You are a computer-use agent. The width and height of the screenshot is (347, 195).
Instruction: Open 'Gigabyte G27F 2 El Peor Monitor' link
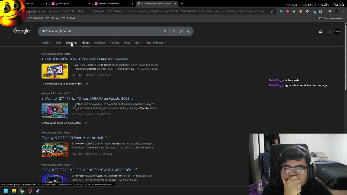tap(74, 138)
